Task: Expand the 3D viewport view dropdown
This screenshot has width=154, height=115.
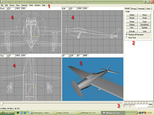Action: point(69,56)
